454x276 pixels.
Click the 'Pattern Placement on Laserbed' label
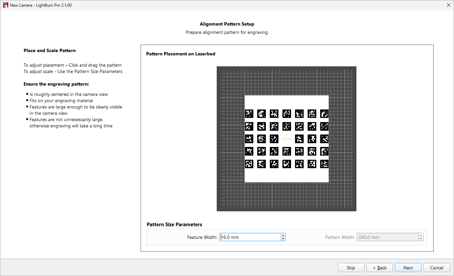pos(181,54)
